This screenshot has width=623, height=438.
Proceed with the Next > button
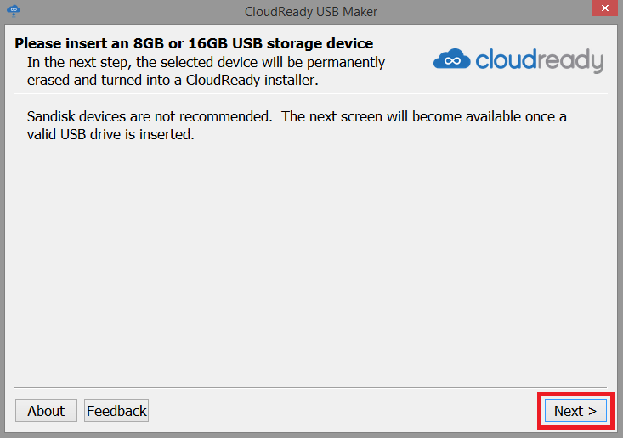[x=575, y=411]
